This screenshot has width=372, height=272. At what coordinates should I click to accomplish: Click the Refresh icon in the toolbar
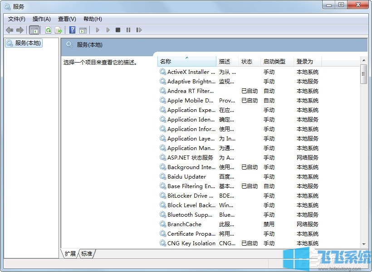click(x=48, y=30)
